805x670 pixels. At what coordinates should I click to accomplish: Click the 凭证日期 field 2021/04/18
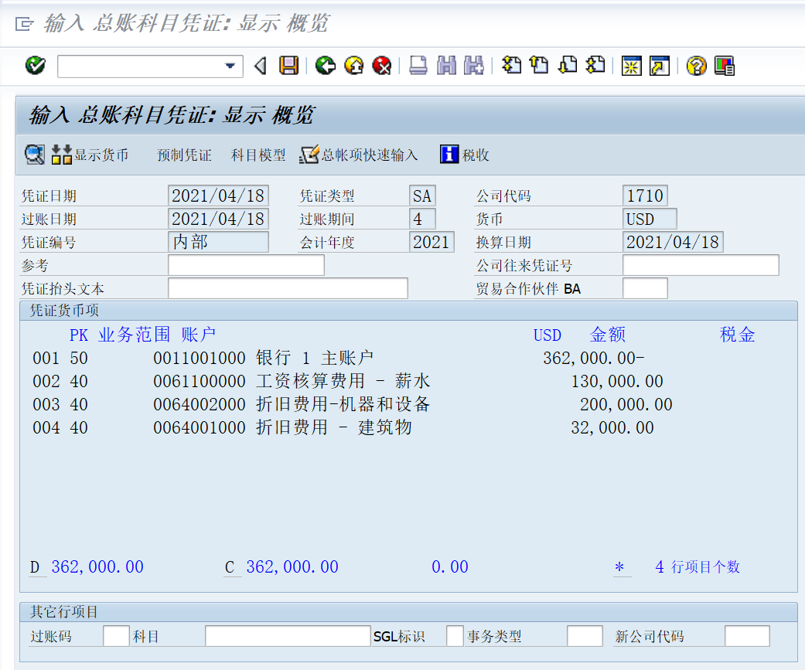[218, 196]
